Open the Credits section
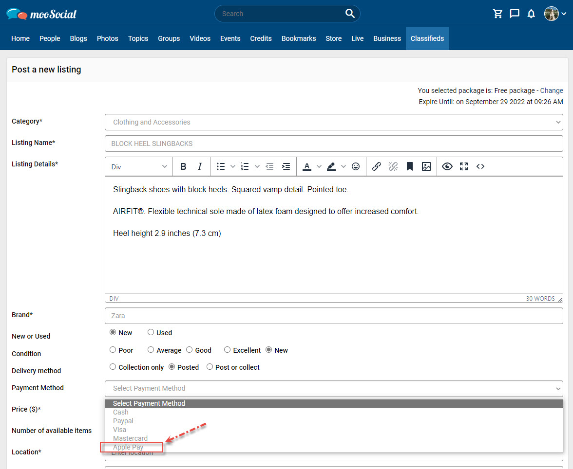Image resolution: width=573 pixels, height=469 pixels. (261, 38)
